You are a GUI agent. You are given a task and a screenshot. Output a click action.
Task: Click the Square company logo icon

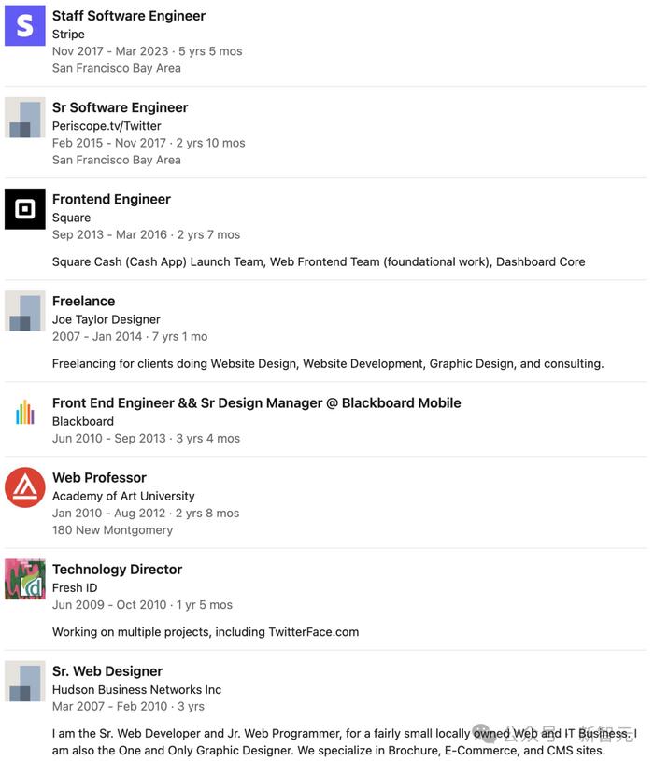24,209
